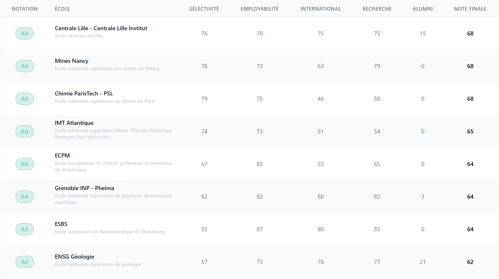Click the NOTE FINALE column header
Screen dimensions: 499x279
(470, 9)
